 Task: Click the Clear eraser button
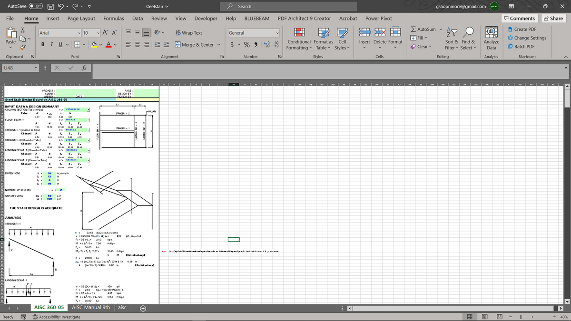coord(421,47)
